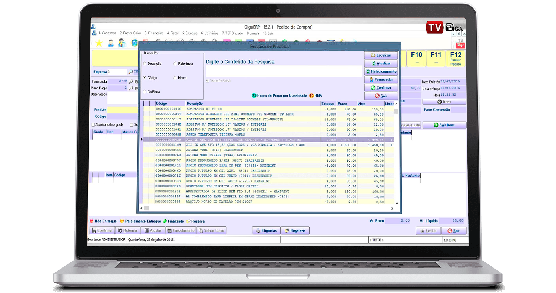The image size is (556, 293).
Task: Open the 4. Fiscal menu
Action: (x=173, y=33)
